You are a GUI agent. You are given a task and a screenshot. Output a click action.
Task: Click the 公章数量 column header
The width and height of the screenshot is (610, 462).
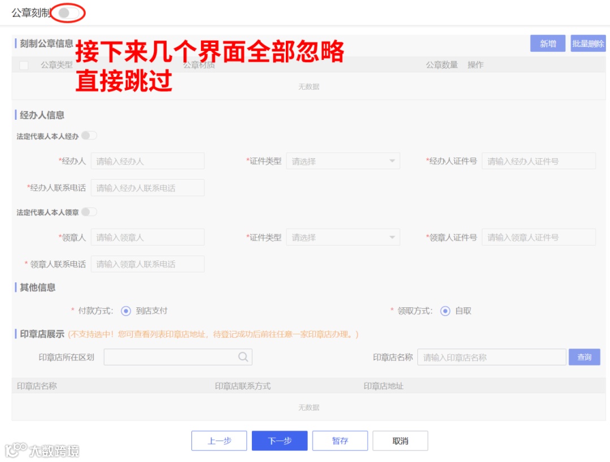click(x=442, y=65)
